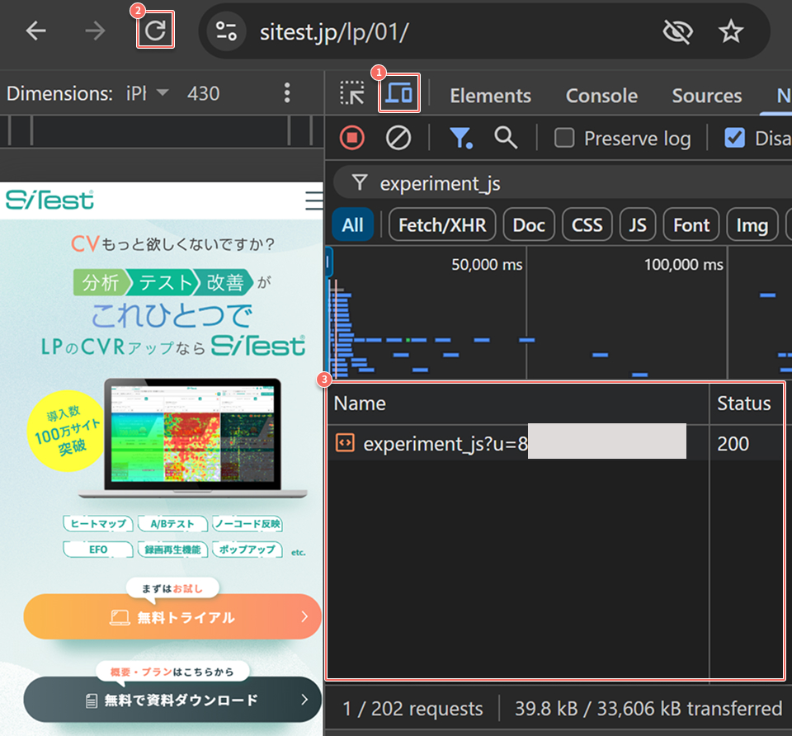Stop recording network log

pos(352,138)
